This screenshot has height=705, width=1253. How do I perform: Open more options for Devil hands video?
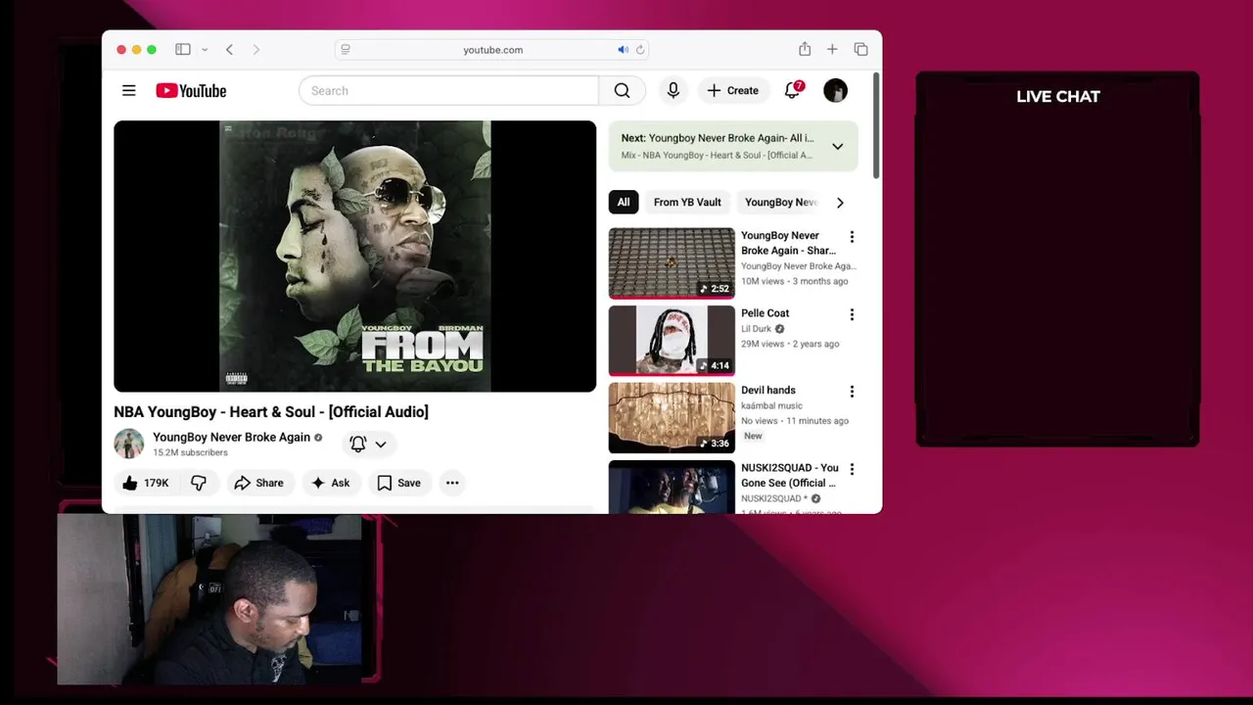click(x=852, y=392)
